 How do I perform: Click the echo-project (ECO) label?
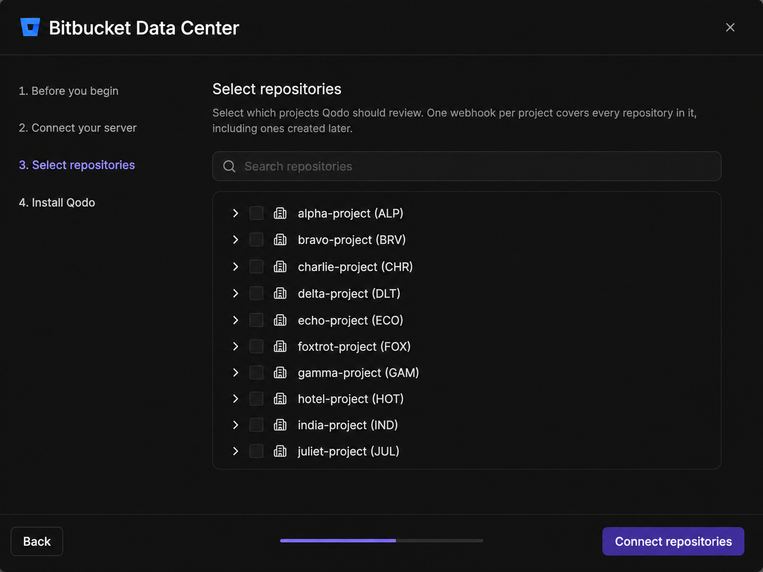point(350,320)
